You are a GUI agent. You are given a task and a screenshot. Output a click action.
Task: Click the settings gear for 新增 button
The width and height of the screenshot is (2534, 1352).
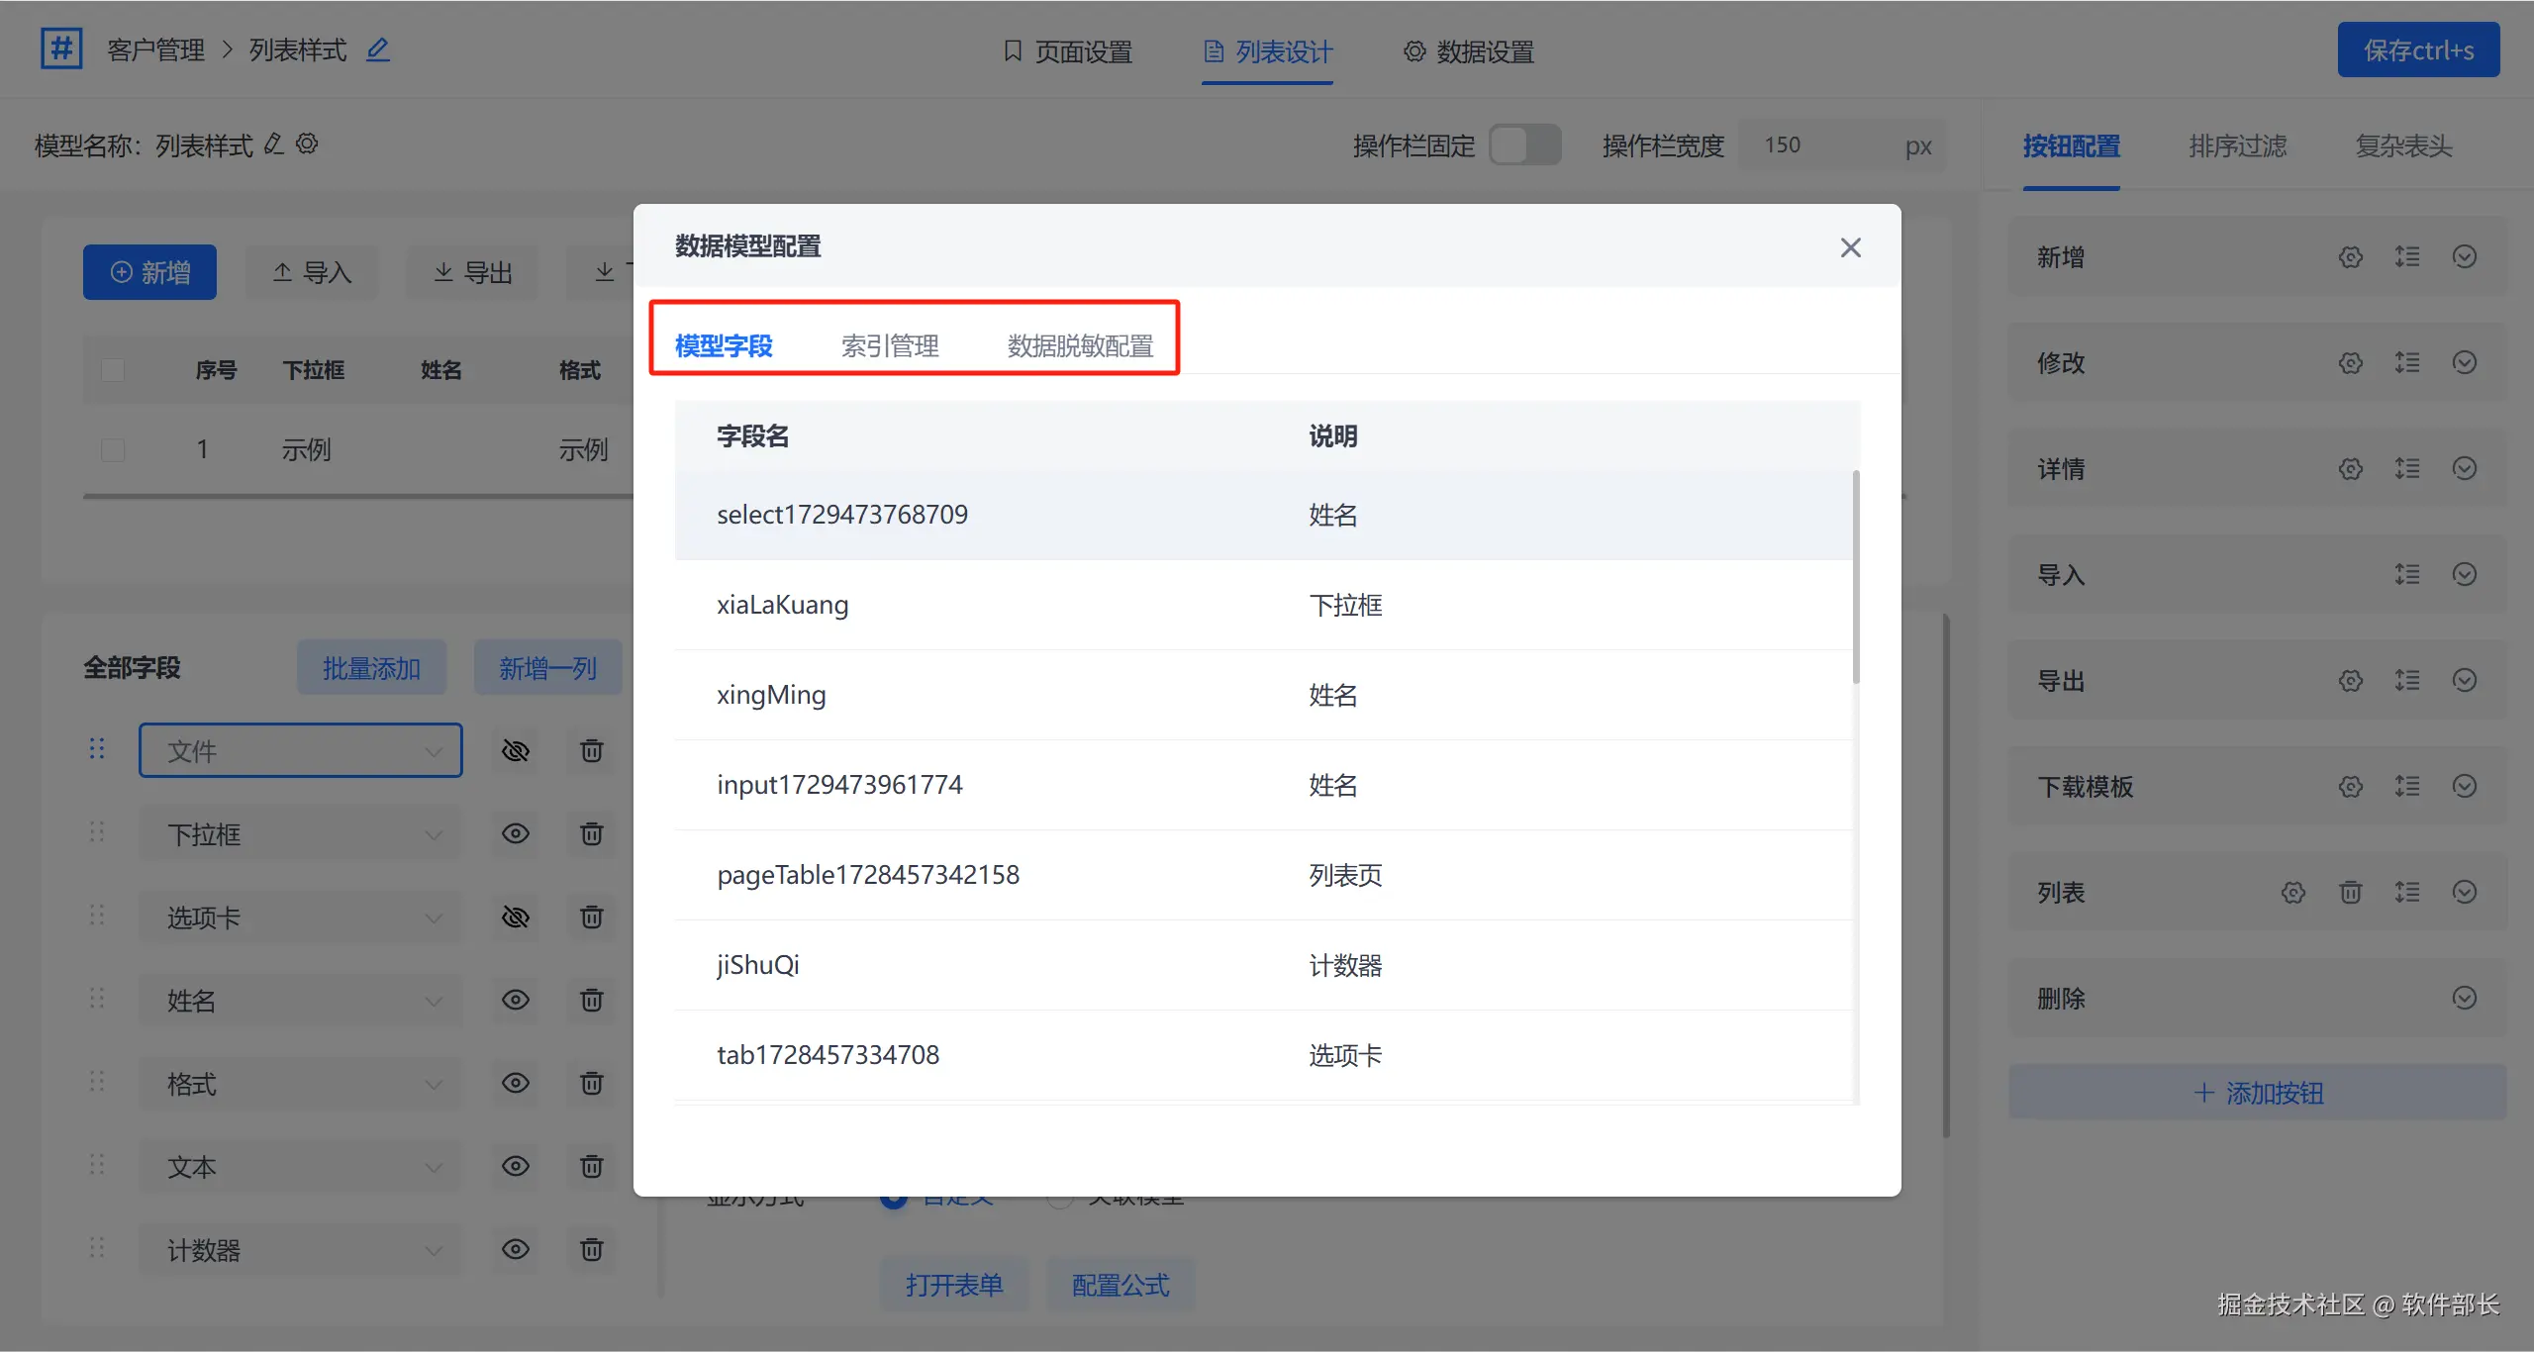[2350, 257]
